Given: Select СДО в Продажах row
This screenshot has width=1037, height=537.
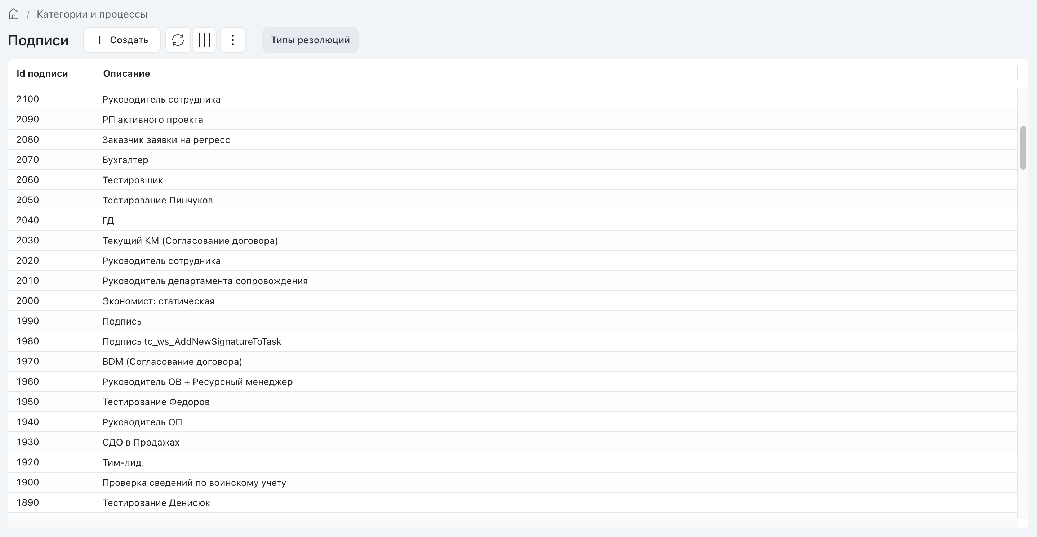Looking at the screenshot, I should tap(512, 442).
